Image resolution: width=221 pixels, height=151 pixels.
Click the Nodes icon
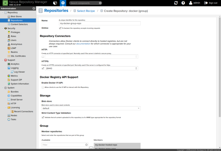pyautogui.click(x=9, y=115)
